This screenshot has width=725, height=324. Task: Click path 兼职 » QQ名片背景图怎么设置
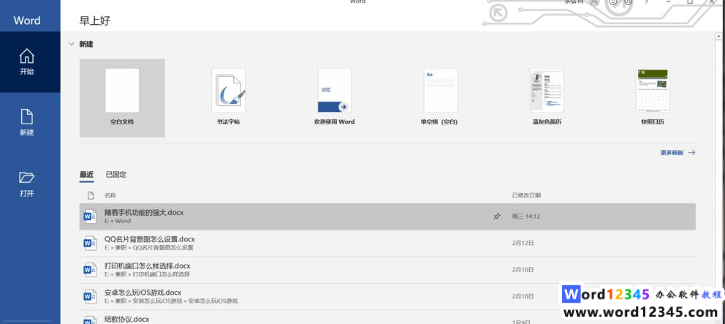(149, 248)
